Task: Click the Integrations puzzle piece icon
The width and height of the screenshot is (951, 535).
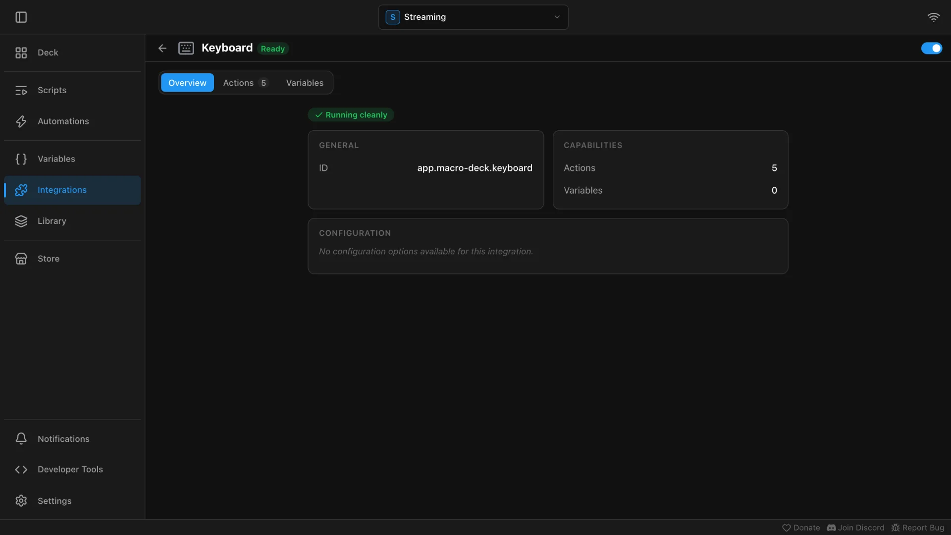Action: (x=21, y=190)
